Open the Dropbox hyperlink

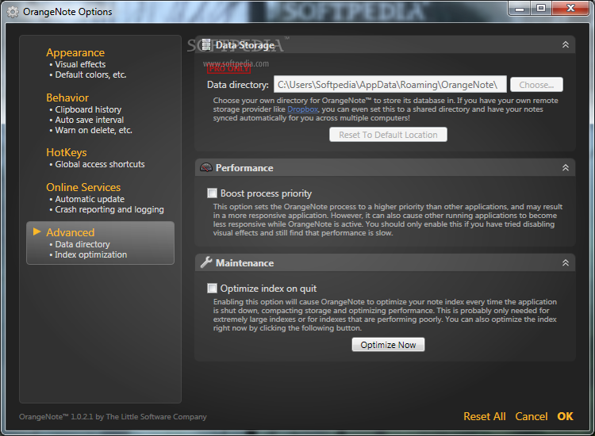click(302, 109)
